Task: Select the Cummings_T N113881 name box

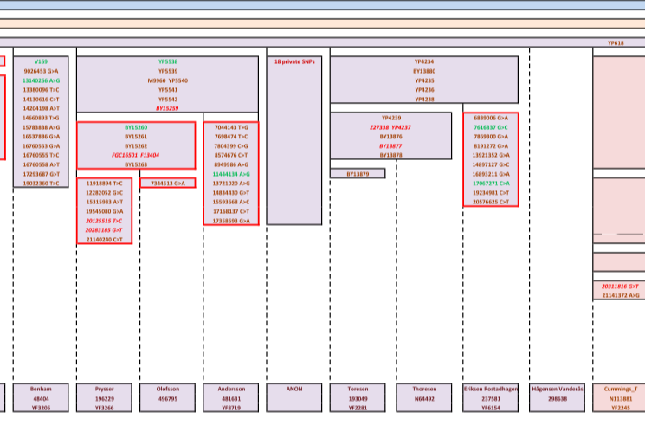Action: [620, 398]
